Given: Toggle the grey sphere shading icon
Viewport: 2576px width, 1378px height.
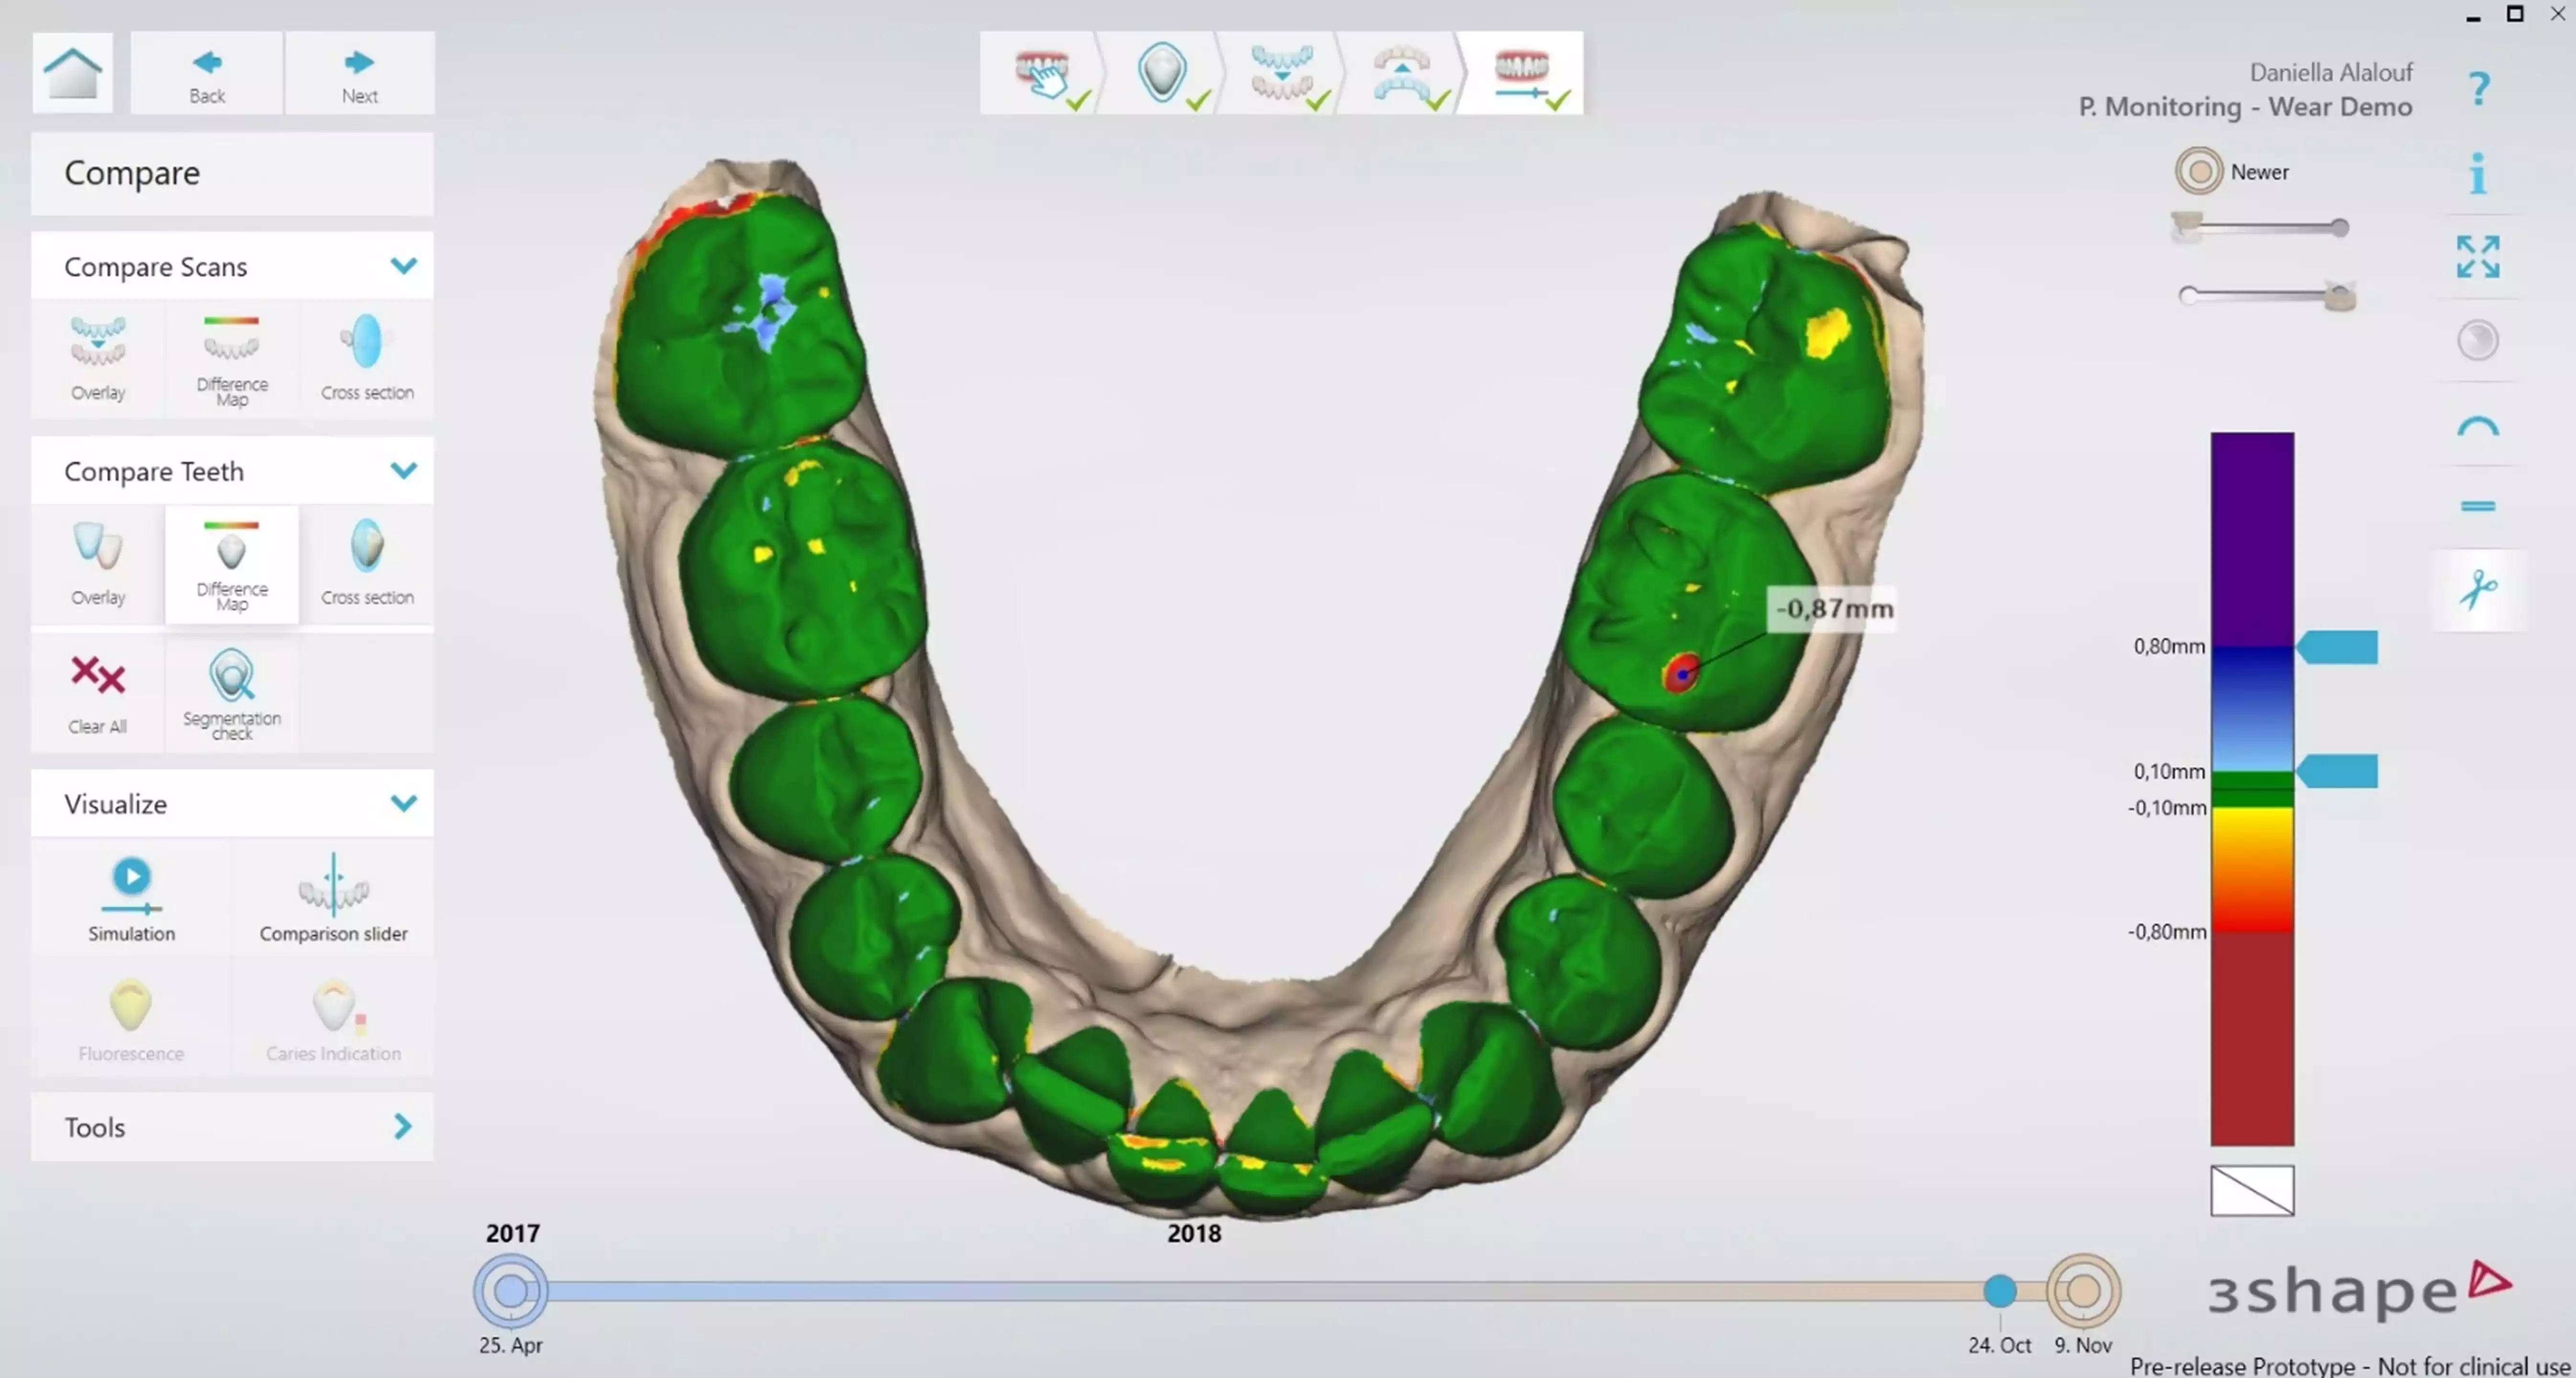Looking at the screenshot, I should [2478, 341].
